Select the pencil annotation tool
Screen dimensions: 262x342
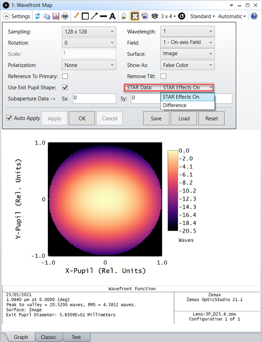point(76,16)
